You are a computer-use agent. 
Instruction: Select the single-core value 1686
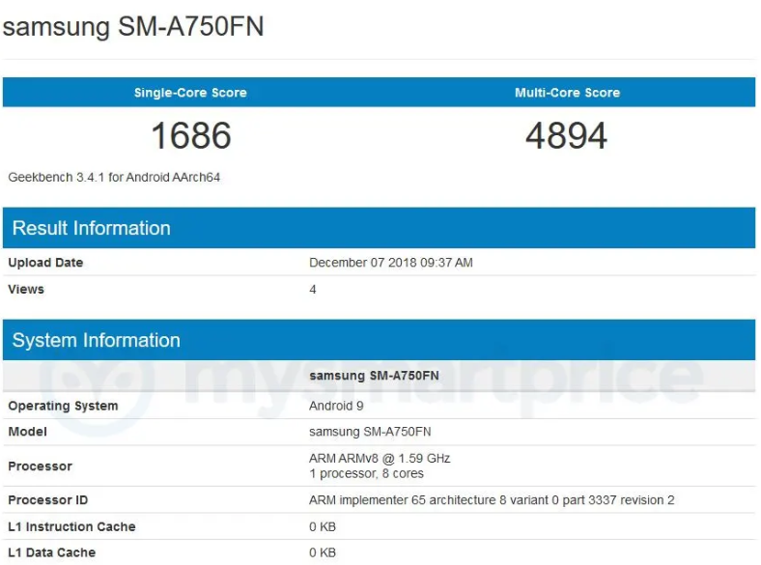coord(191,135)
